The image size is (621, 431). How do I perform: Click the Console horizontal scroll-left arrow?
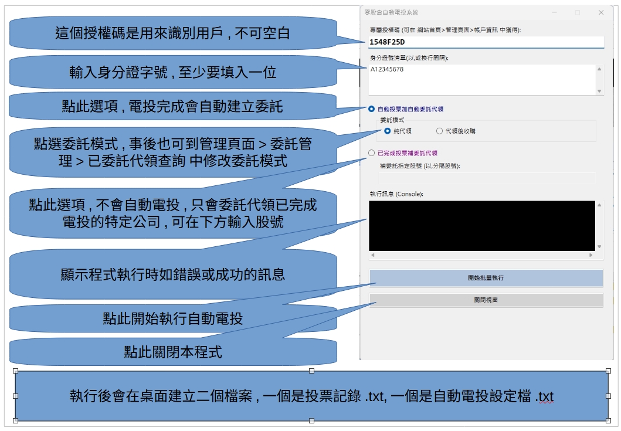tap(372, 256)
